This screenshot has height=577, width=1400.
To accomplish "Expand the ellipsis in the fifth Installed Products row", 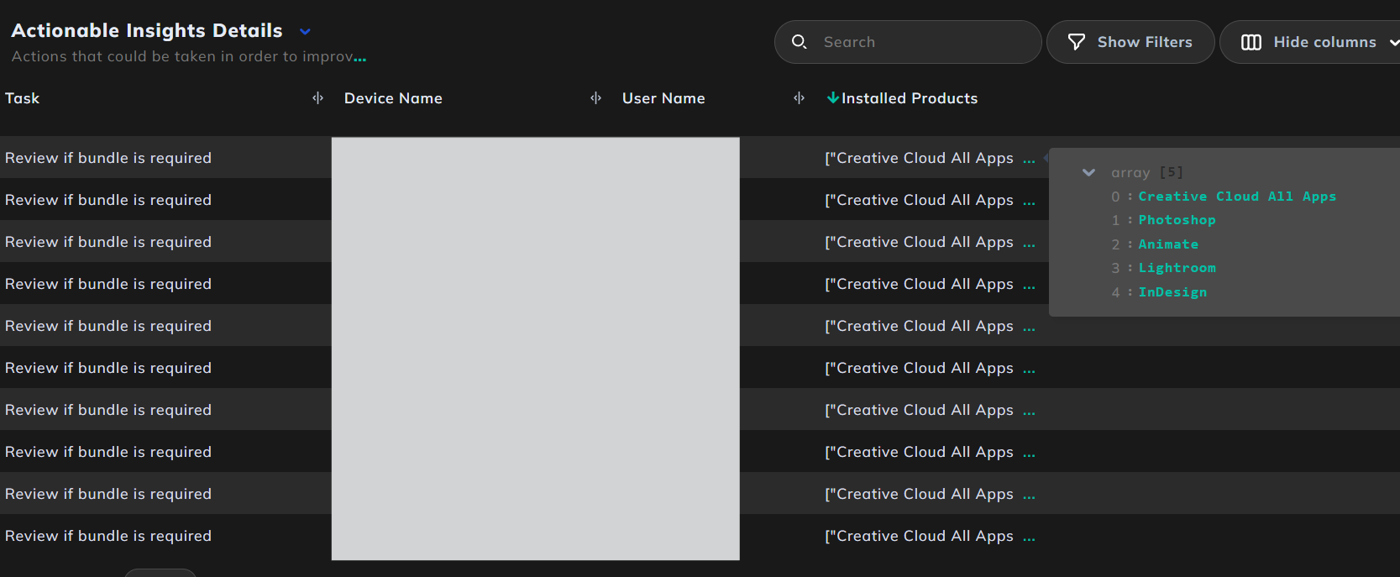I will coord(1029,328).
